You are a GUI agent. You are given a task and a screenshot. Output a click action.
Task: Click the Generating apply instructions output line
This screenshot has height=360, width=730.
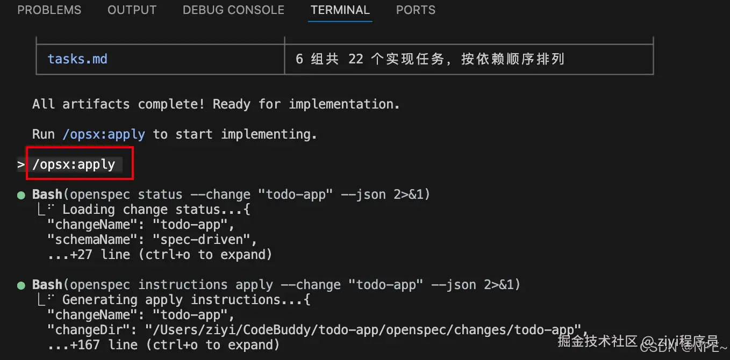186,300
